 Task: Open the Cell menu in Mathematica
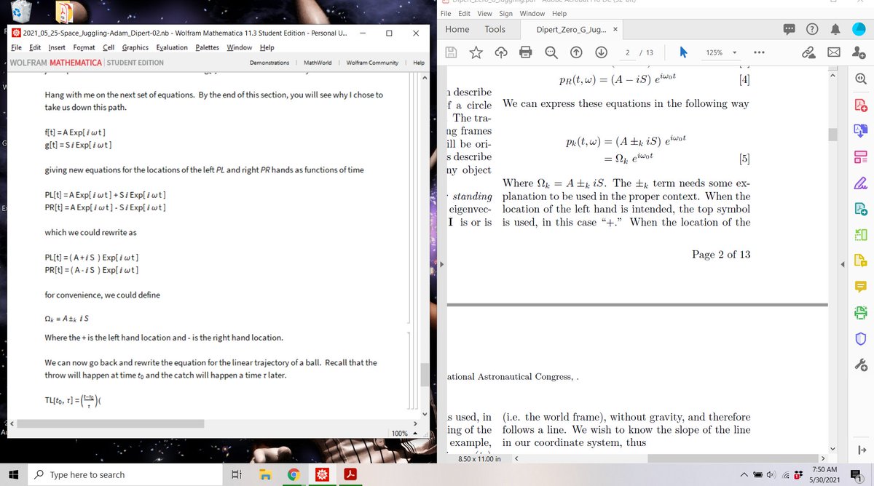(109, 47)
